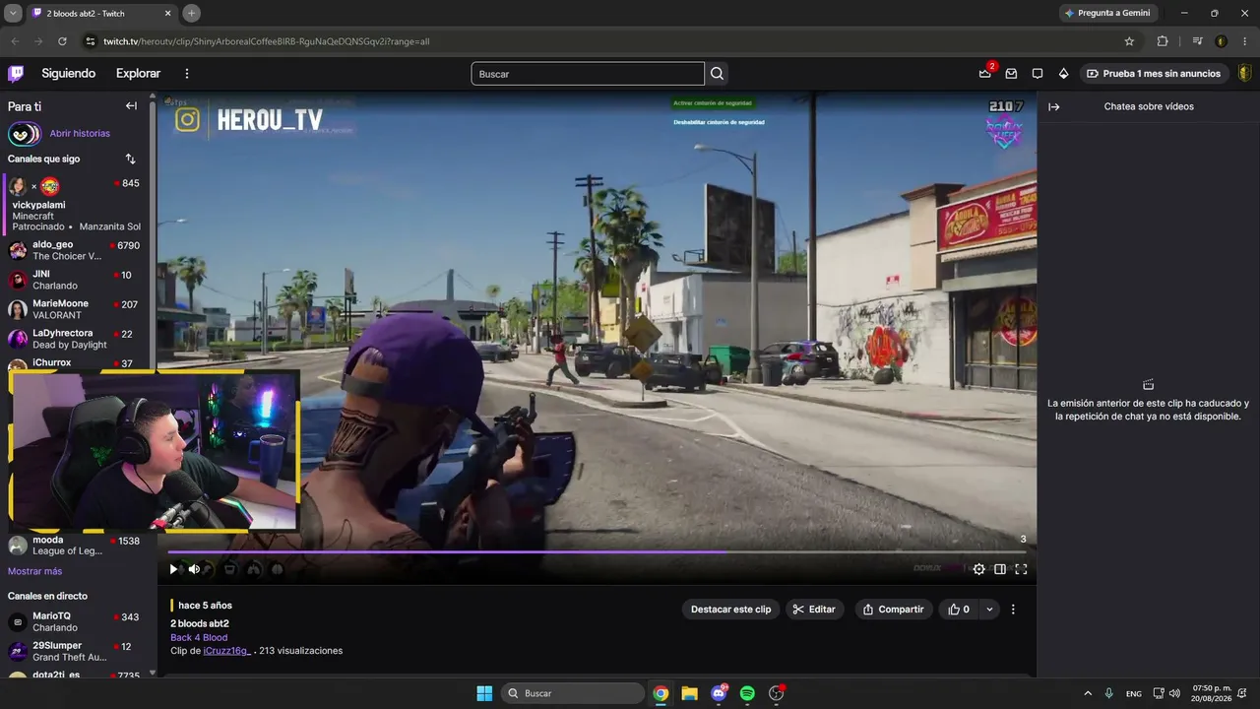The height and width of the screenshot is (709, 1260).
Task: Open Windows Start menu
Action: [484, 693]
